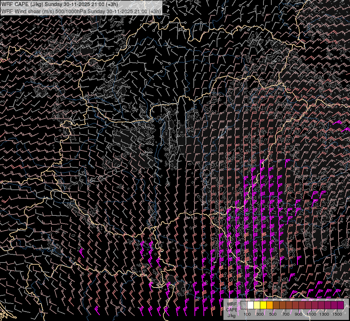Select the first brown swatch right of orange
The width and height of the screenshot is (350, 321).
click(276, 305)
